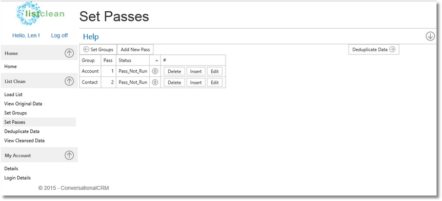The width and height of the screenshot is (442, 201).
Task: Delete the Account pass
Action: point(174,71)
